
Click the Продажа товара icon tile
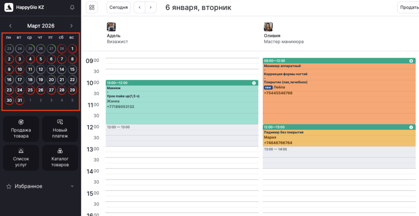21,129
